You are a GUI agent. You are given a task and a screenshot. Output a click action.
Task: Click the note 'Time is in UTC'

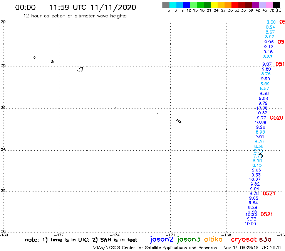70,240
